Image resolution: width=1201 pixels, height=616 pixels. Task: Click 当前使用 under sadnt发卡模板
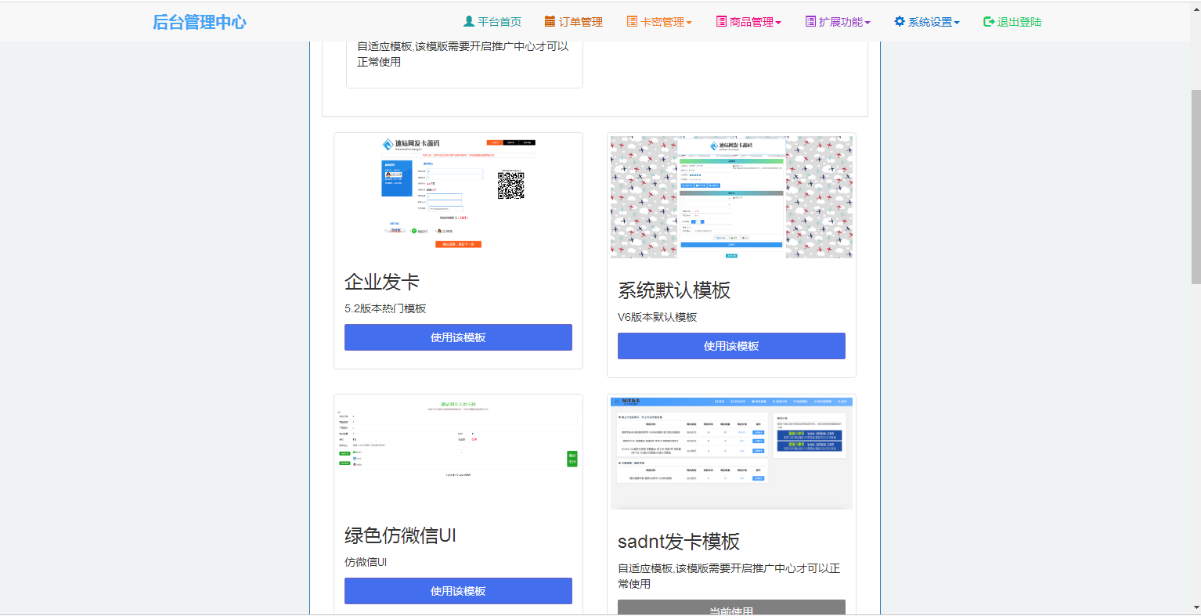(x=731, y=608)
